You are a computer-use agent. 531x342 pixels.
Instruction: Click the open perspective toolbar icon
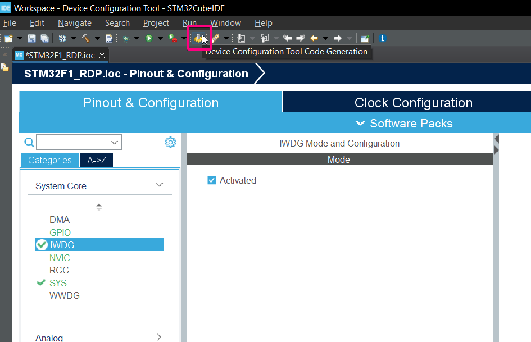pos(365,38)
